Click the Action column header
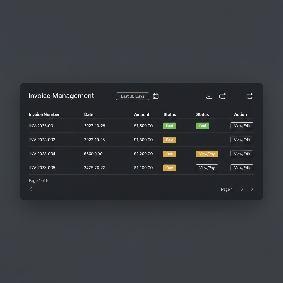This screenshot has height=283, width=283. click(x=240, y=114)
